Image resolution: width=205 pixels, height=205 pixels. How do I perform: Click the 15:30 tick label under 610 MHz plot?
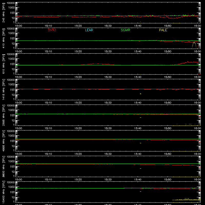click(x=108, y=77)
